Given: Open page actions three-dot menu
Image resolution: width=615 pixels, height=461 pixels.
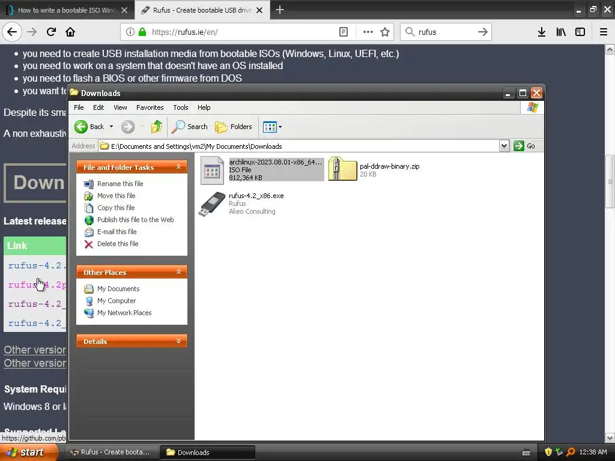Looking at the screenshot, I should tap(368, 32).
